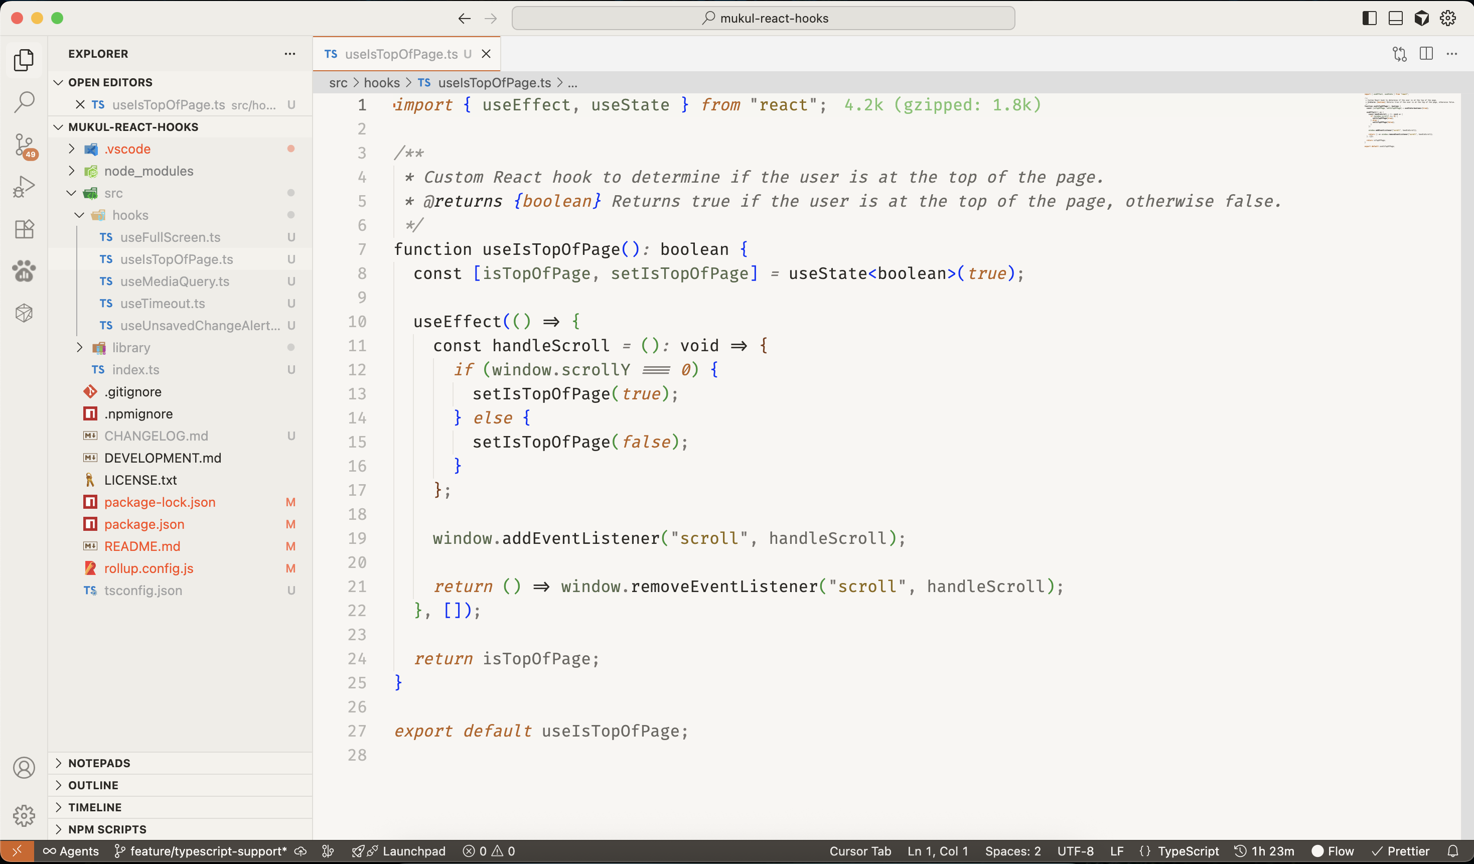Expand the .vscode folder
This screenshot has height=864, width=1474.
180,149
